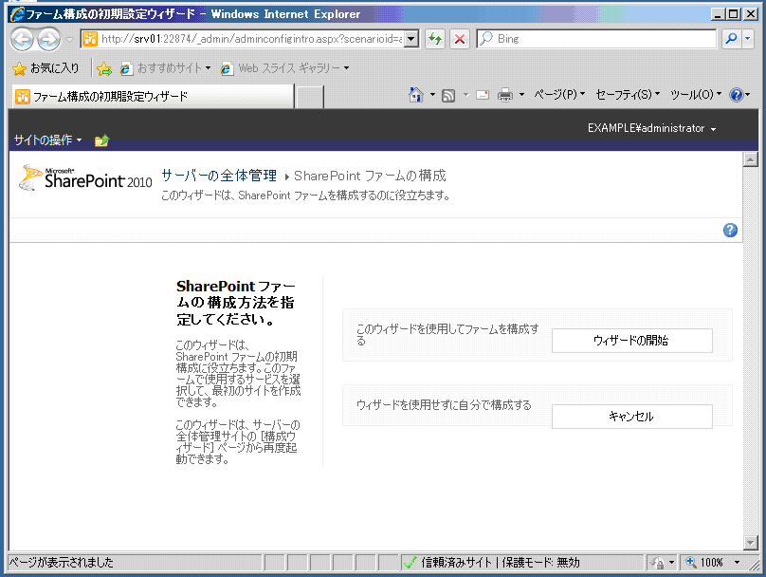Open the ツール(O) menu

pos(696,95)
